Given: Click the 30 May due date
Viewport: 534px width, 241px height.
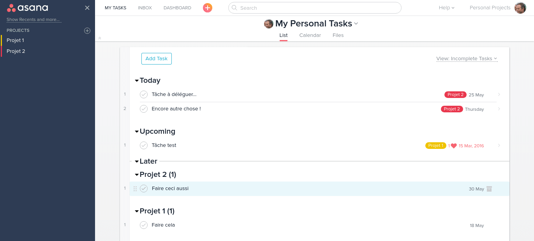Looking at the screenshot, I should tap(476, 189).
